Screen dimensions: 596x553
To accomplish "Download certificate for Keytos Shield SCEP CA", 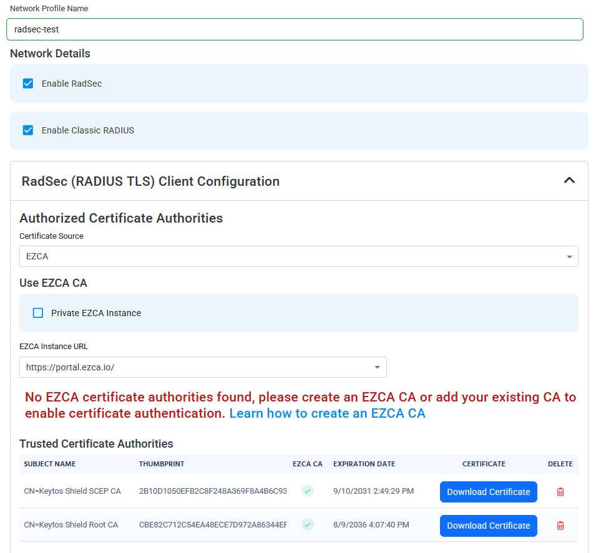I will pyautogui.click(x=489, y=492).
